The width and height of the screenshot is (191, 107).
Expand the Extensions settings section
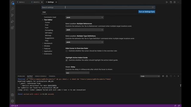[43, 54]
